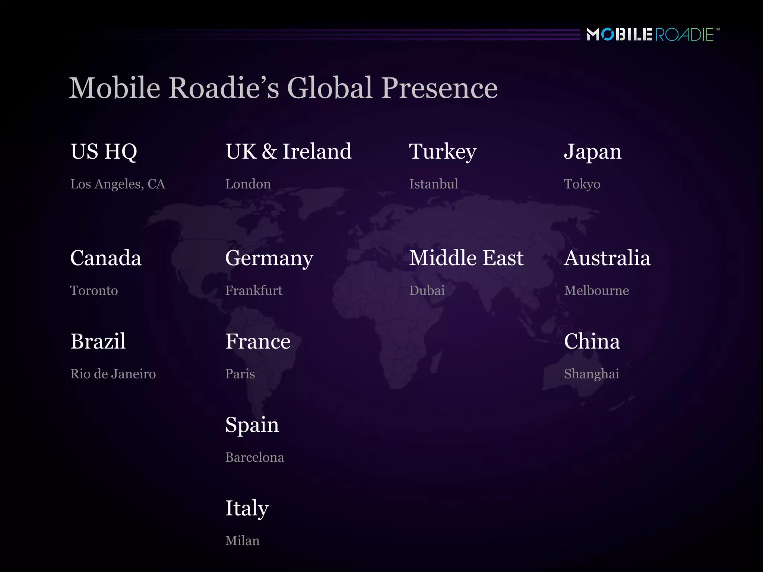
Task: Click the 'Italy' heading
Action: (x=247, y=509)
